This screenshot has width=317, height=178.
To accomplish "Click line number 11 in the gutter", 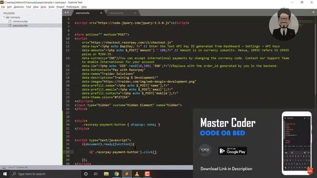I will (67, 43).
